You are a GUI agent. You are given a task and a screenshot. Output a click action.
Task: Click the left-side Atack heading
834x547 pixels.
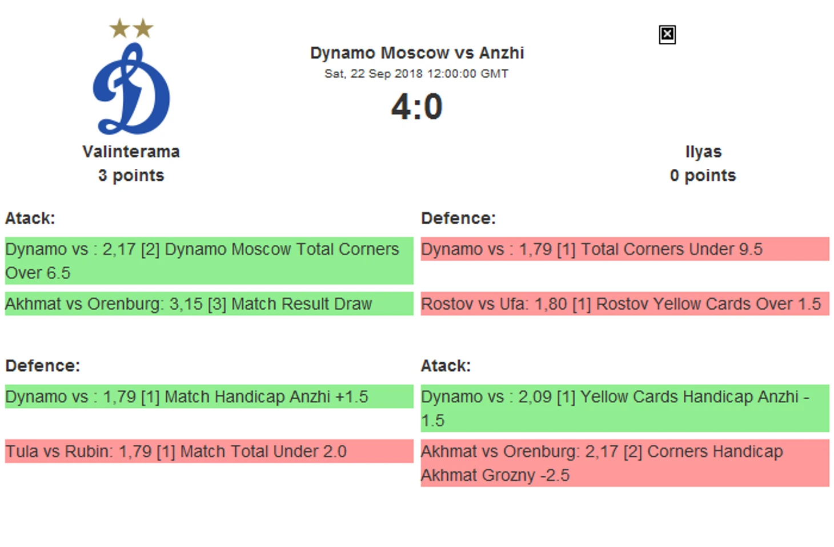pos(30,218)
